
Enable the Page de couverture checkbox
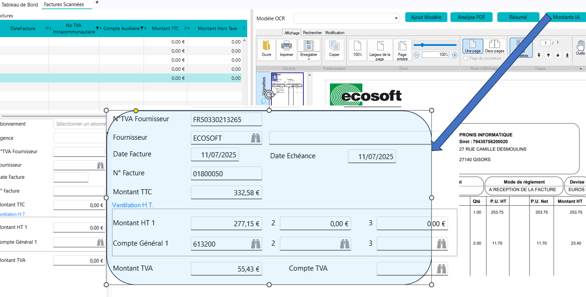coord(466,58)
